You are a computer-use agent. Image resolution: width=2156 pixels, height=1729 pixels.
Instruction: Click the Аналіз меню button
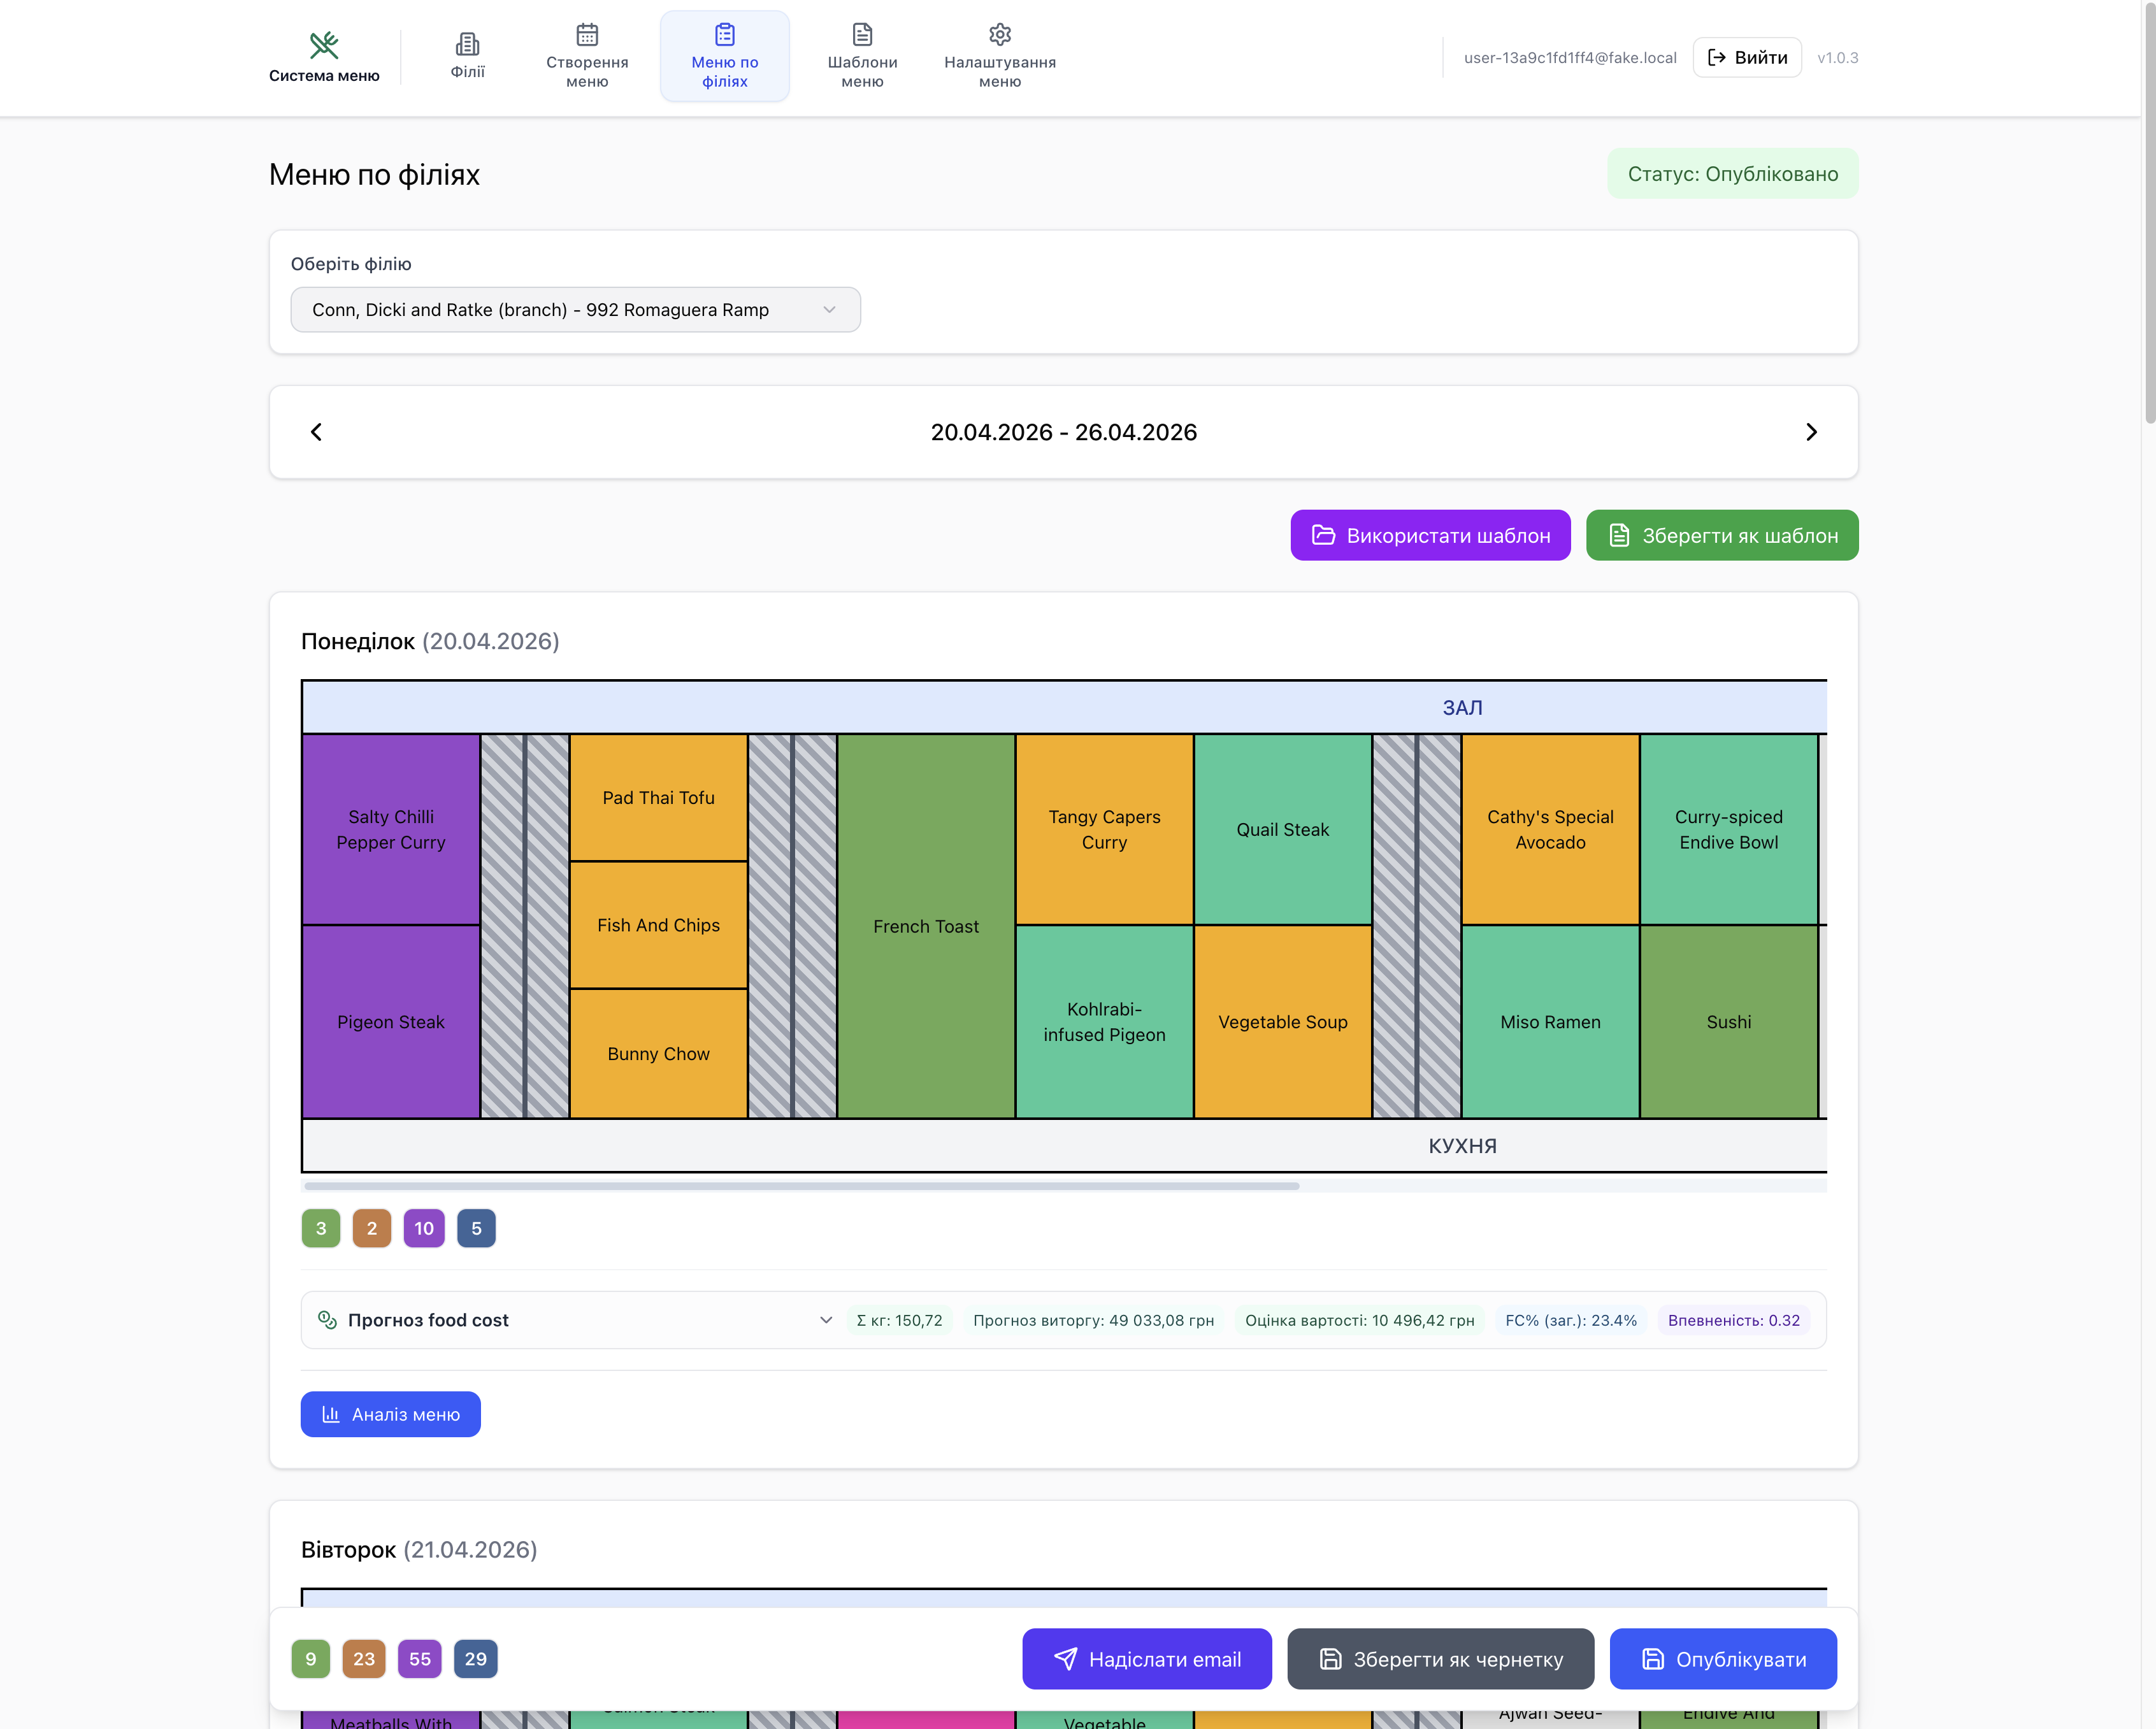click(x=391, y=1414)
